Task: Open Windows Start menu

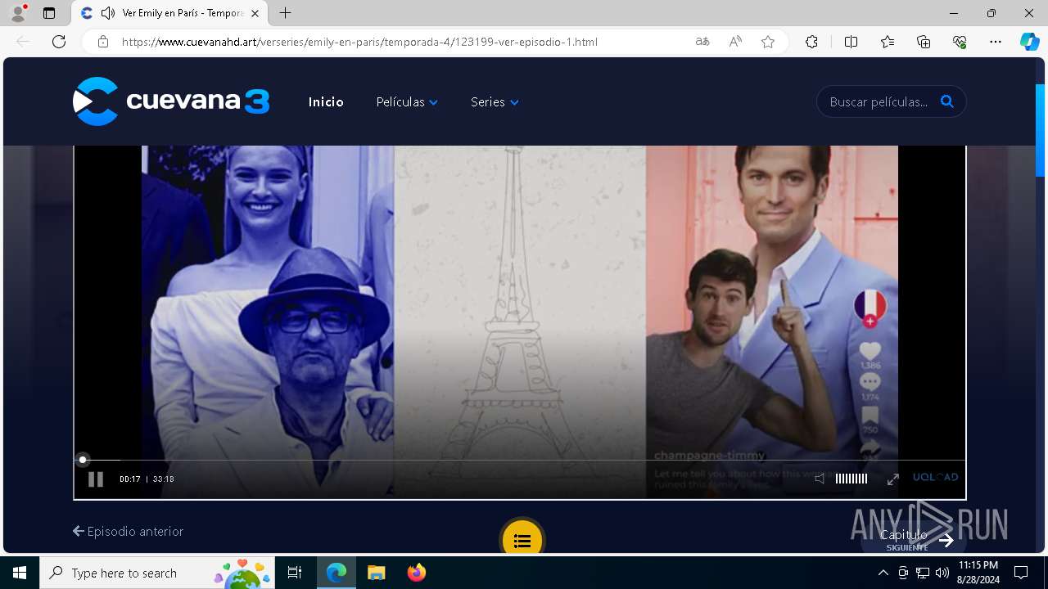Action: point(20,573)
